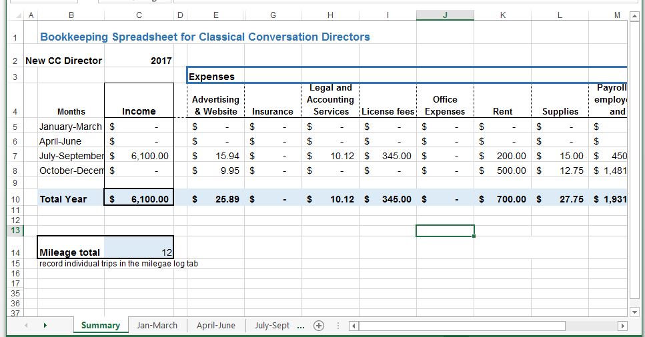The height and width of the screenshot is (337, 645).
Task: Click the horizontal scrollbar thumb
Action: [x=462, y=326]
